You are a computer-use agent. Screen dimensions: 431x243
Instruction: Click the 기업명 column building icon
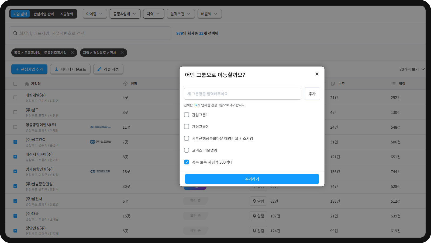tap(27, 84)
